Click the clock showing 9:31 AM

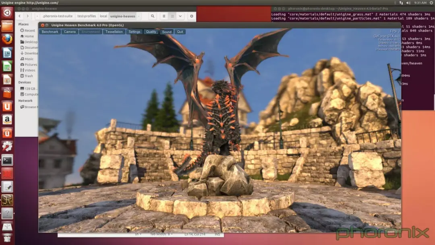(x=420, y=3)
